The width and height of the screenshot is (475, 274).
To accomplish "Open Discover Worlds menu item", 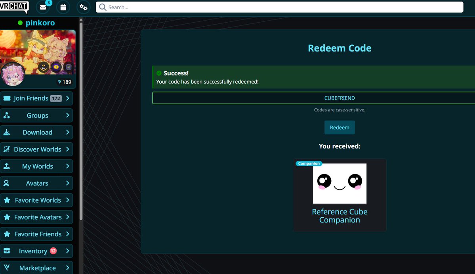I will [36, 149].
